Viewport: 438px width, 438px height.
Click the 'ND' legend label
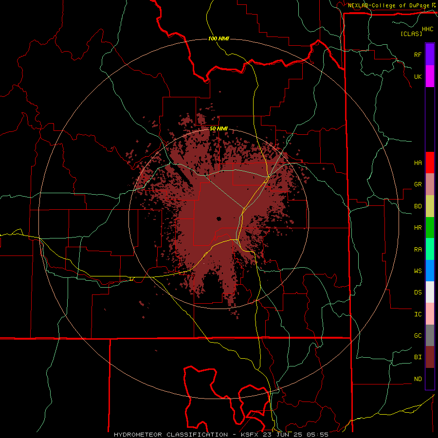(418, 379)
